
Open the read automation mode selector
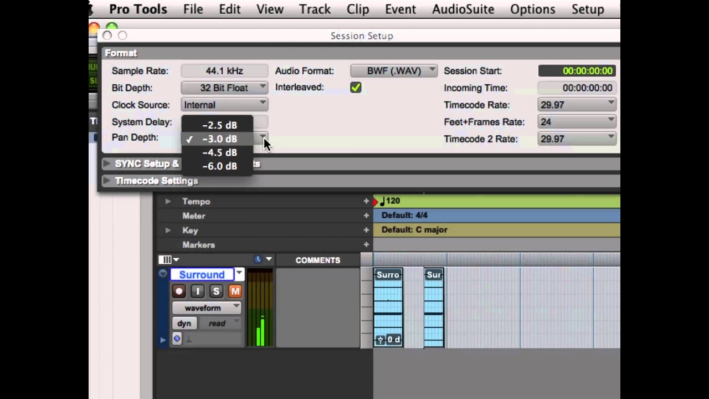[220, 324]
